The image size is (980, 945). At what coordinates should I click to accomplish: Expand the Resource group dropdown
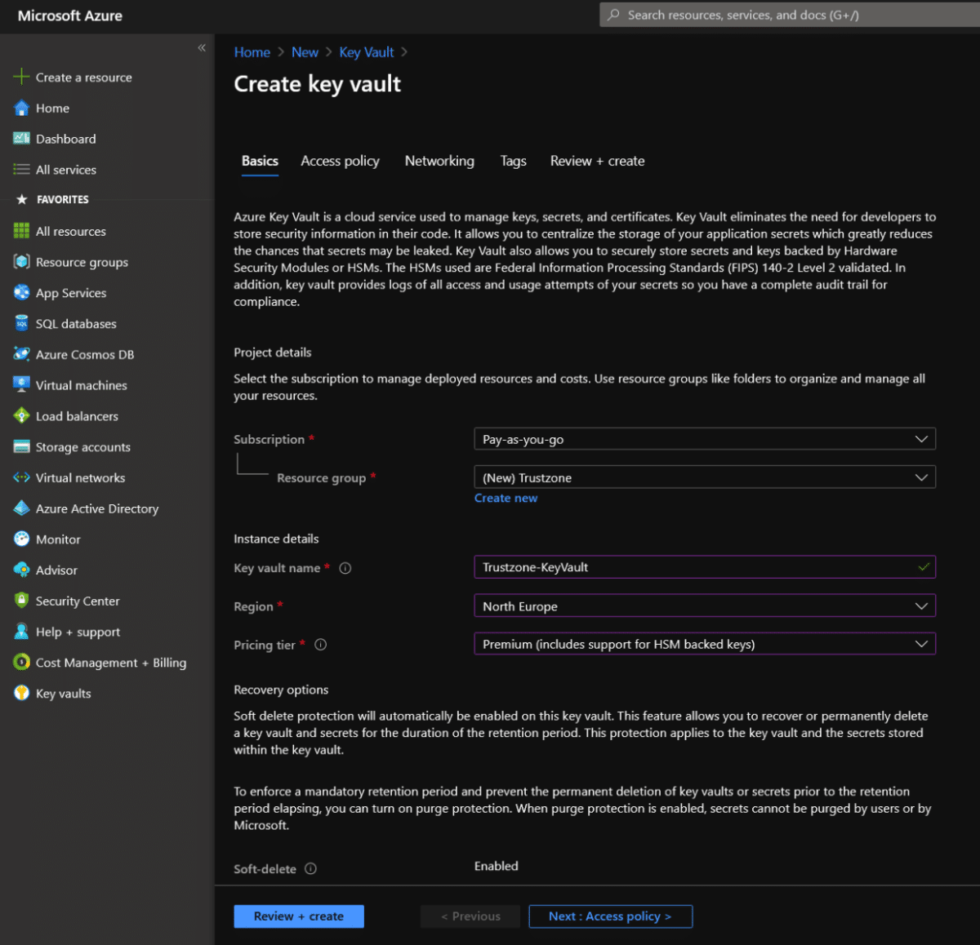click(704, 477)
